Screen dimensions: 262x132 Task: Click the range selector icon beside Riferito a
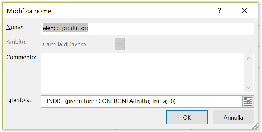pyautogui.click(x=248, y=101)
